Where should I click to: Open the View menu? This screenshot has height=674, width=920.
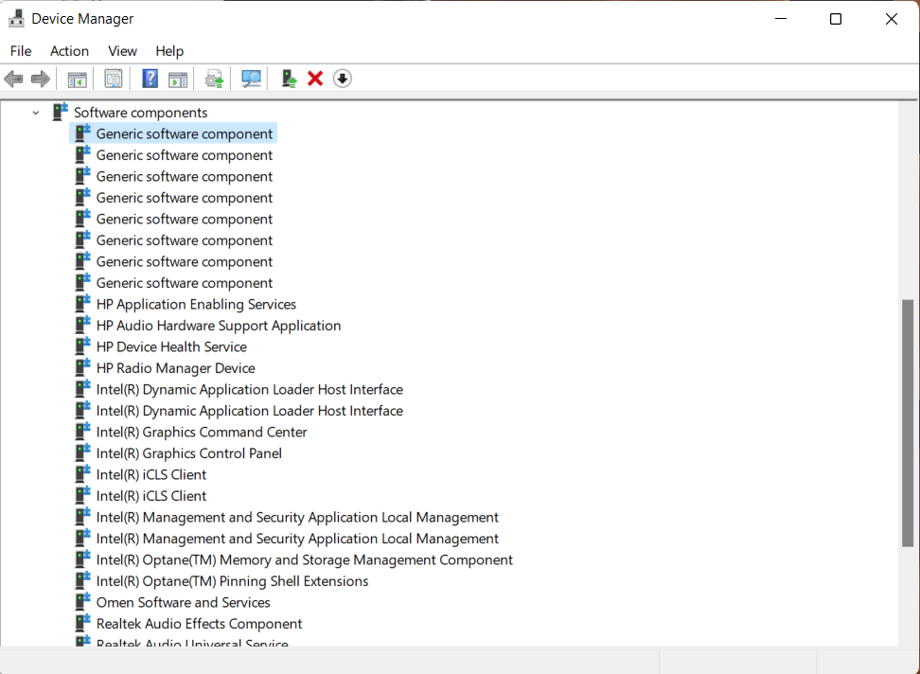[122, 51]
